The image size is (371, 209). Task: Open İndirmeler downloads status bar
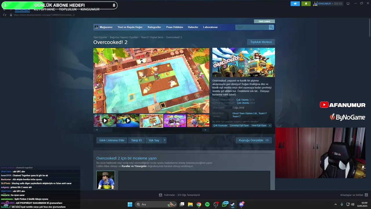coord(180,195)
